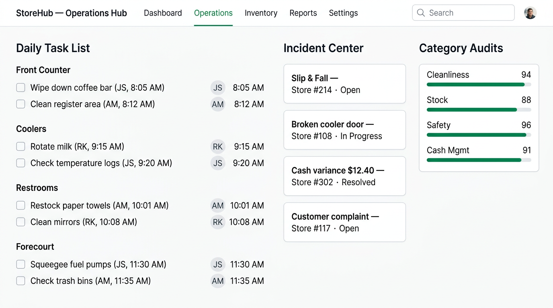Viewport: 553px width, 308px height.
Task: Click the Forecourt section heading
Action: click(35, 247)
